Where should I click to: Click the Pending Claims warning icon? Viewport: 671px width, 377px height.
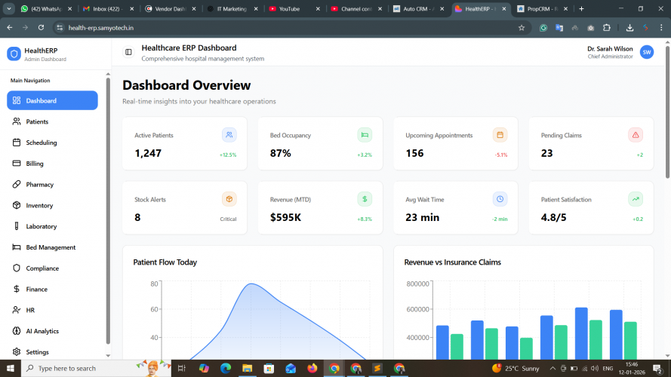(x=636, y=135)
